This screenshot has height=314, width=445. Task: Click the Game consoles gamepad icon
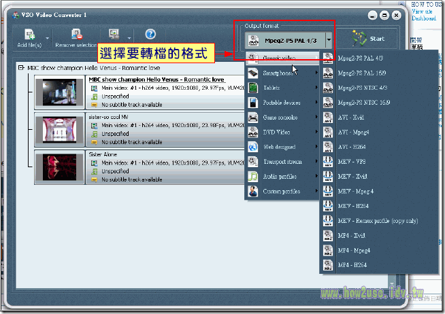pyautogui.click(x=253, y=118)
